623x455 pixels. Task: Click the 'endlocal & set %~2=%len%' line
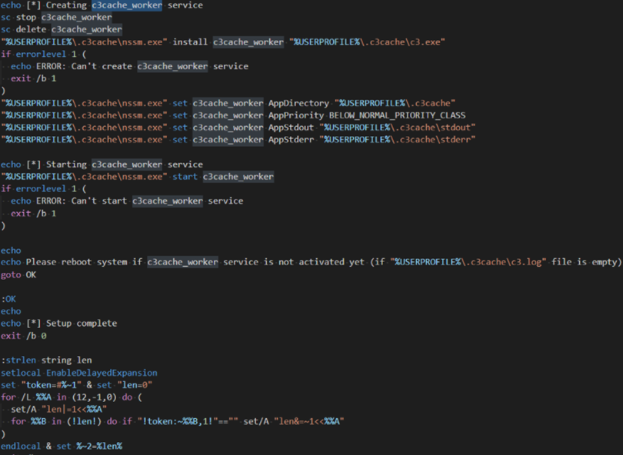[62, 447]
